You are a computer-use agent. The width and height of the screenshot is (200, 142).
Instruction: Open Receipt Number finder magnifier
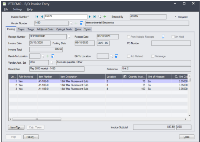coord(69,37)
